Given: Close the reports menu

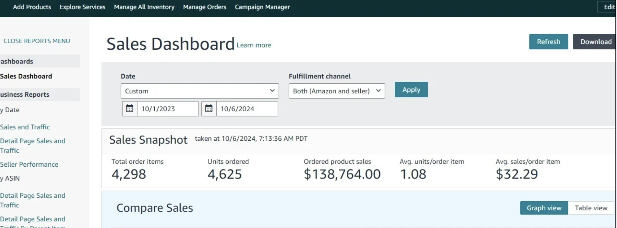Looking at the screenshot, I should coord(37,41).
